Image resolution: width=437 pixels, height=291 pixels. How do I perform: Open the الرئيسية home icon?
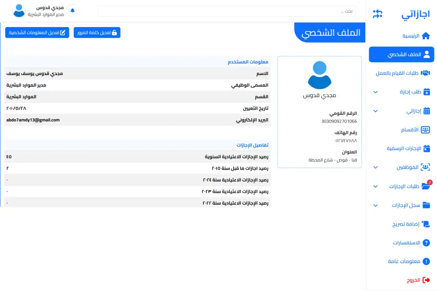(427, 35)
